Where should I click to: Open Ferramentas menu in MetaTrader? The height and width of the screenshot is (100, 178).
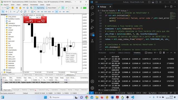pos(34,5)
